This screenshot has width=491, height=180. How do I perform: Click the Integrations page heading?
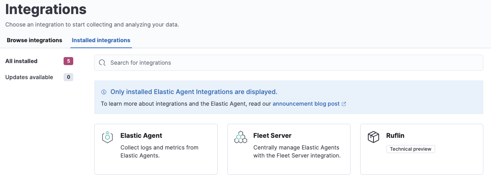point(46,9)
